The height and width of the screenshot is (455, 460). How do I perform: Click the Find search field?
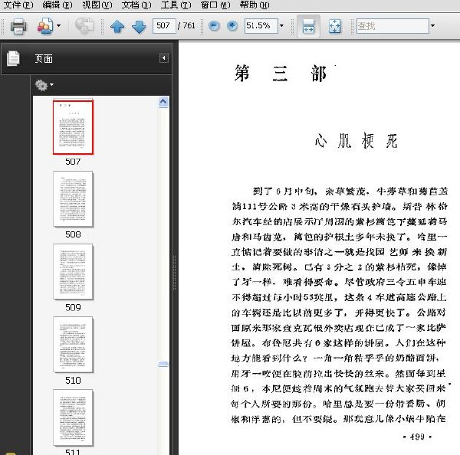pos(393,26)
